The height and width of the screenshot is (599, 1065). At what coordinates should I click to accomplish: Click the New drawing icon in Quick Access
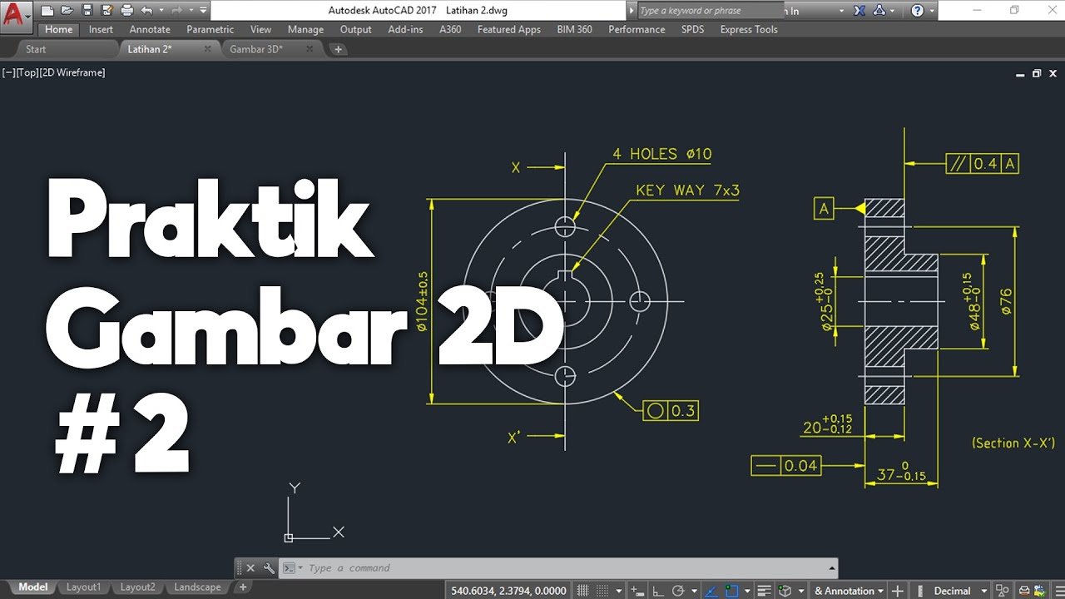point(47,11)
